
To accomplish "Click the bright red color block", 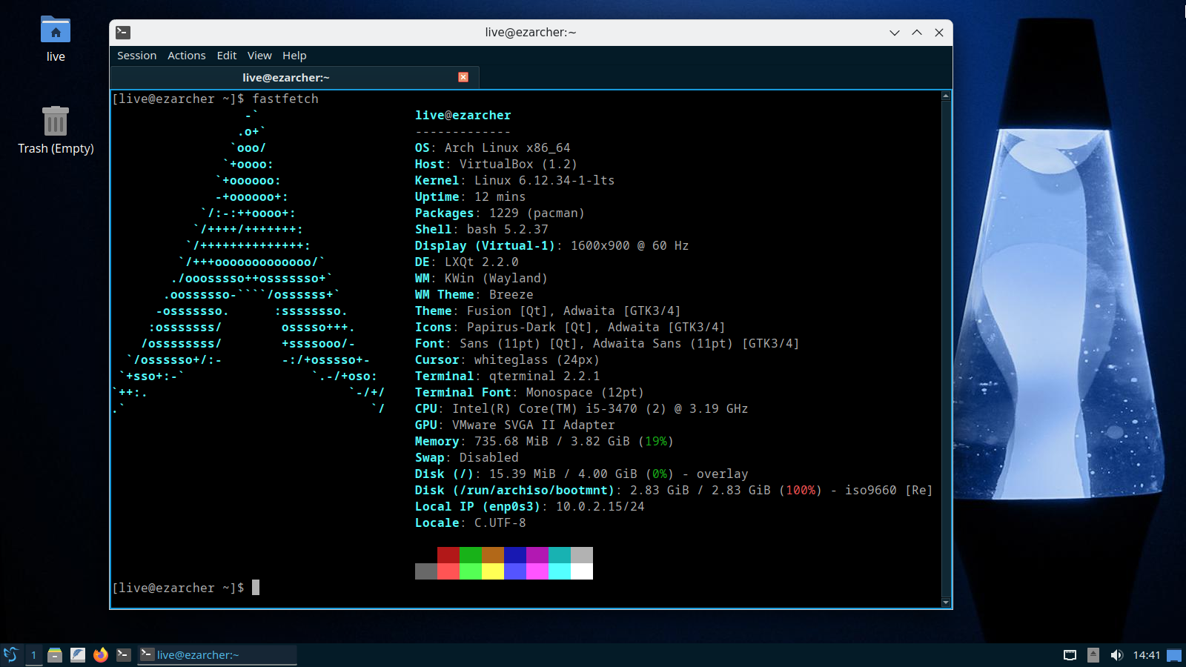I will (448, 571).
